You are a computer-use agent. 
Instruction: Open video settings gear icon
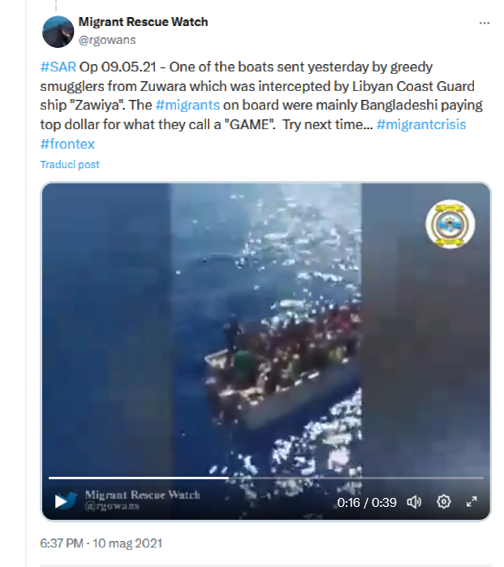pos(444,501)
